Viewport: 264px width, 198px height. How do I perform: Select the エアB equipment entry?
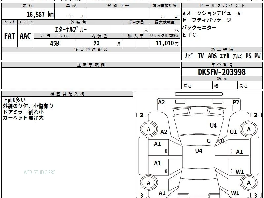click(x=225, y=56)
